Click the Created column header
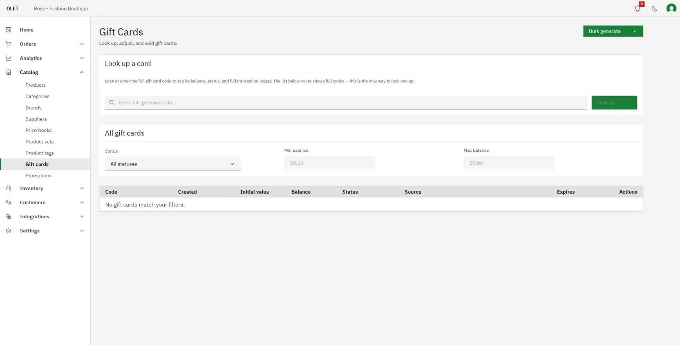Image resolution: width=680 pixels, height=345 pixels. point(187,192)
